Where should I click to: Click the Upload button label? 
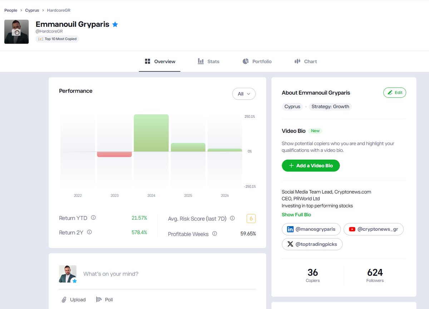(78, 300)
